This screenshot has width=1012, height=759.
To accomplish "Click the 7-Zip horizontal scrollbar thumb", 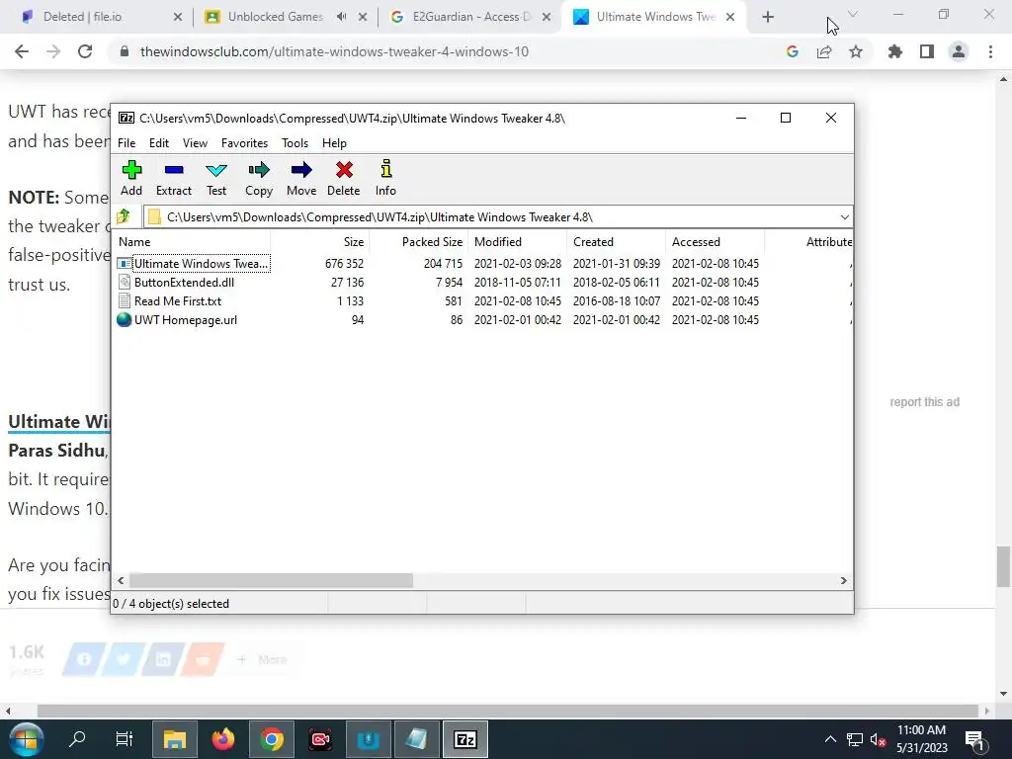I will (271, 580).
